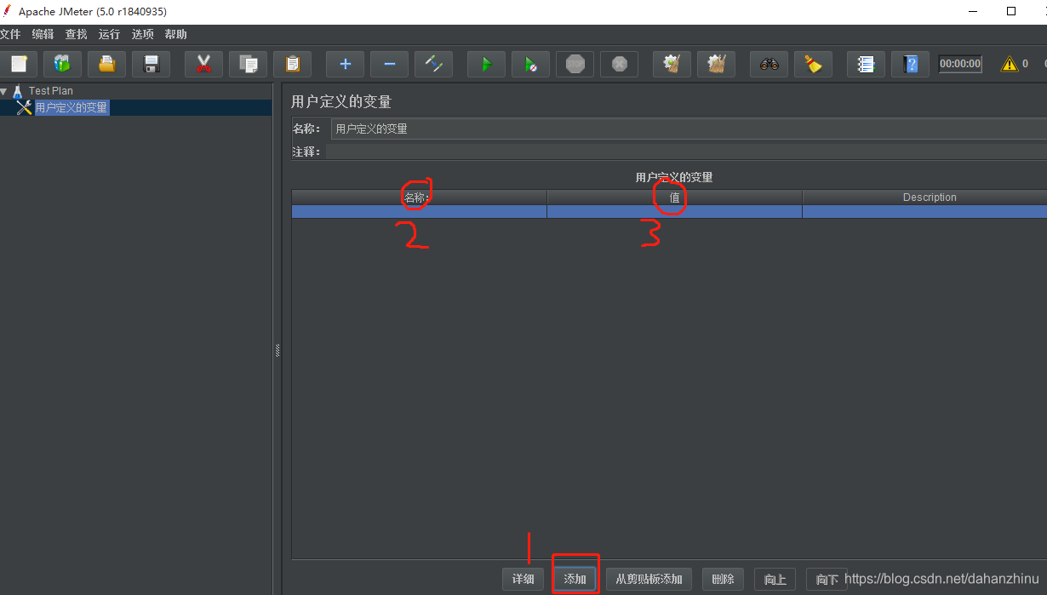Select Test Plan tree label

(51, 91)
